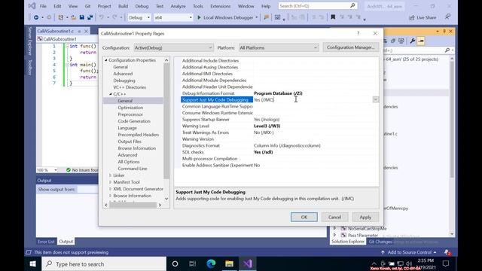The width and height of the screenshot is (482, 271).
Task: Select Code Generation in the property tree
Action: 134,121
